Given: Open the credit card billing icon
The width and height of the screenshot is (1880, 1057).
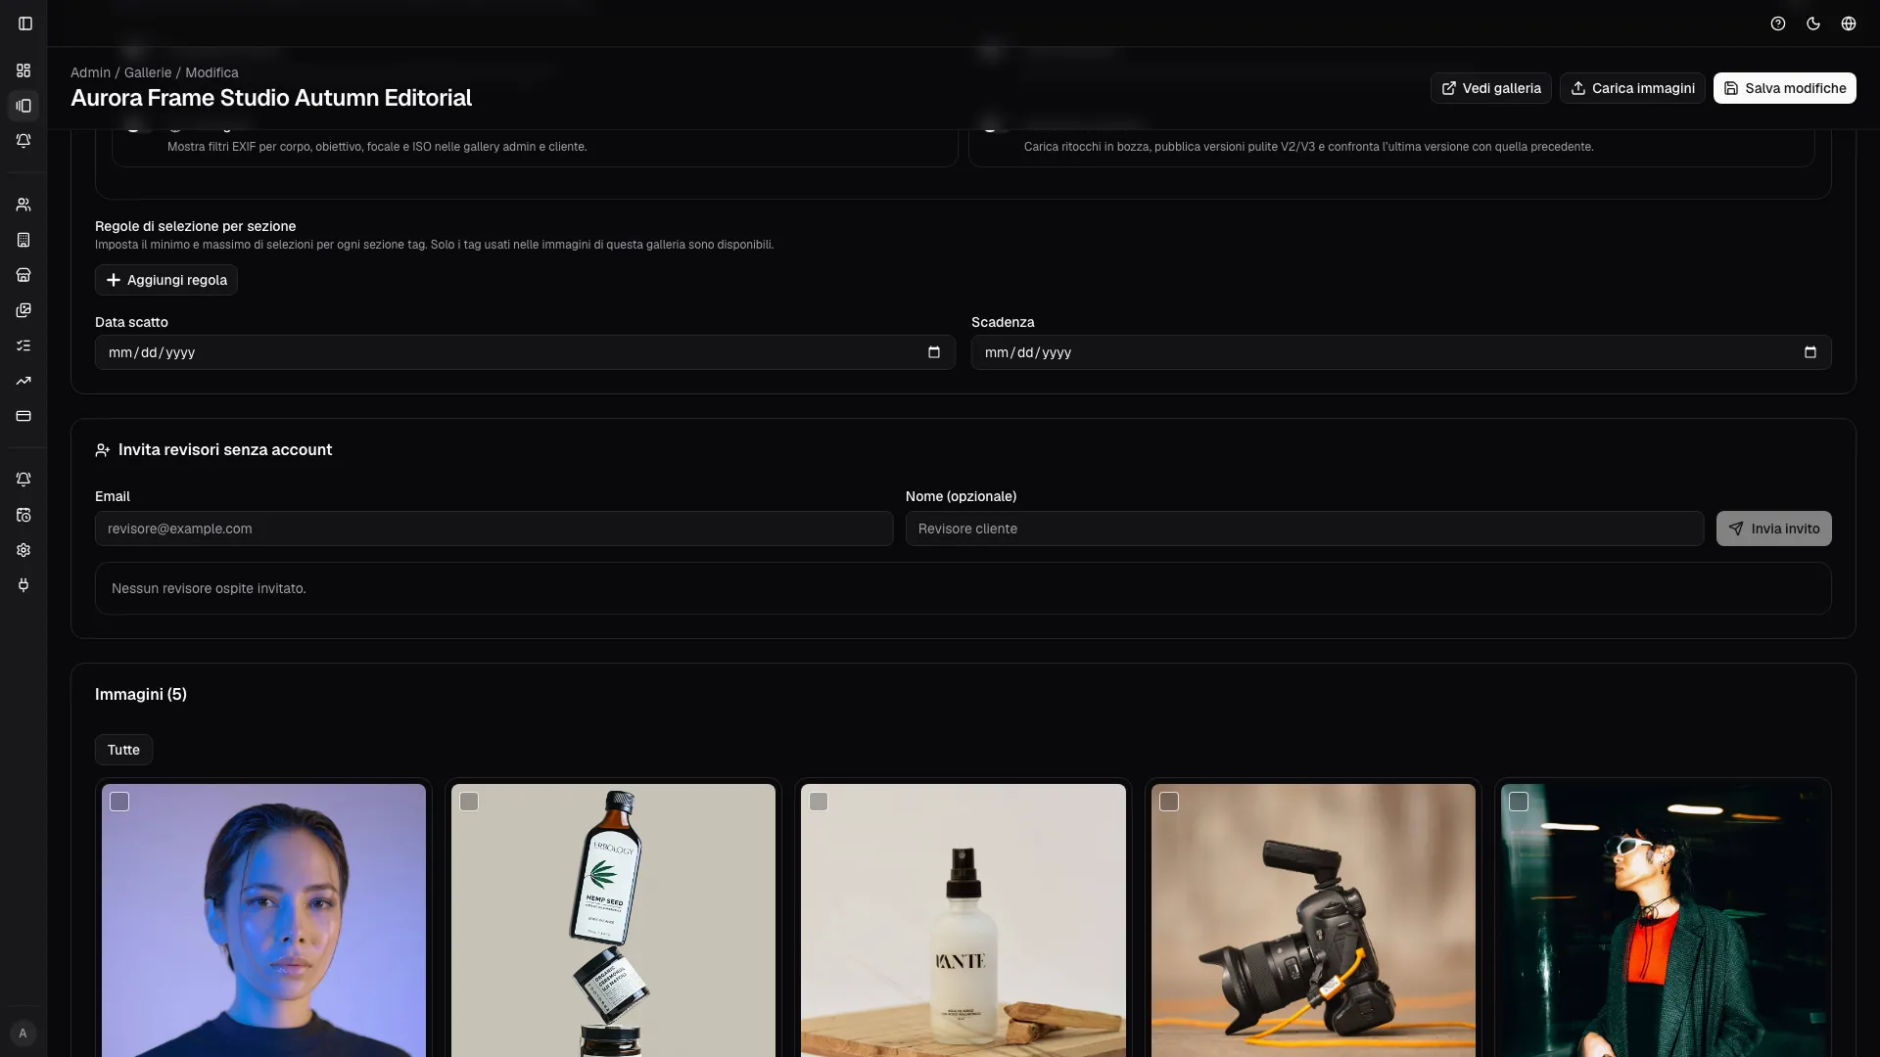Looking at the screenshot, I should [23, 416].
